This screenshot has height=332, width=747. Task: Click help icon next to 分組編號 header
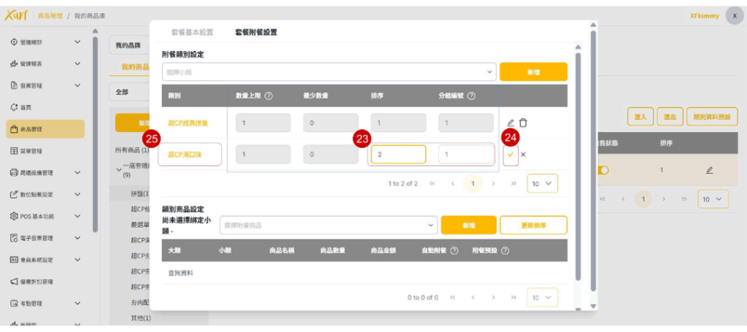[471, 96]
